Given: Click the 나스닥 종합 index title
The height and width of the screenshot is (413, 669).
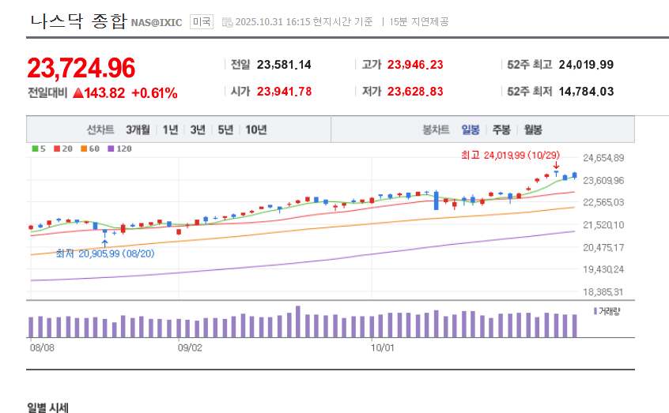Looking at the screenshot, I should tap(77, 21).
